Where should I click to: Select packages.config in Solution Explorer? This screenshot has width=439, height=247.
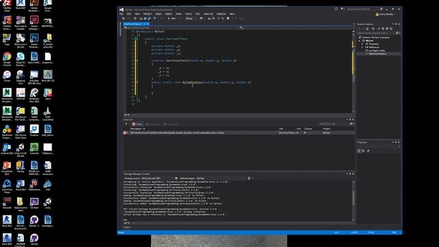[x=377, y=50]
